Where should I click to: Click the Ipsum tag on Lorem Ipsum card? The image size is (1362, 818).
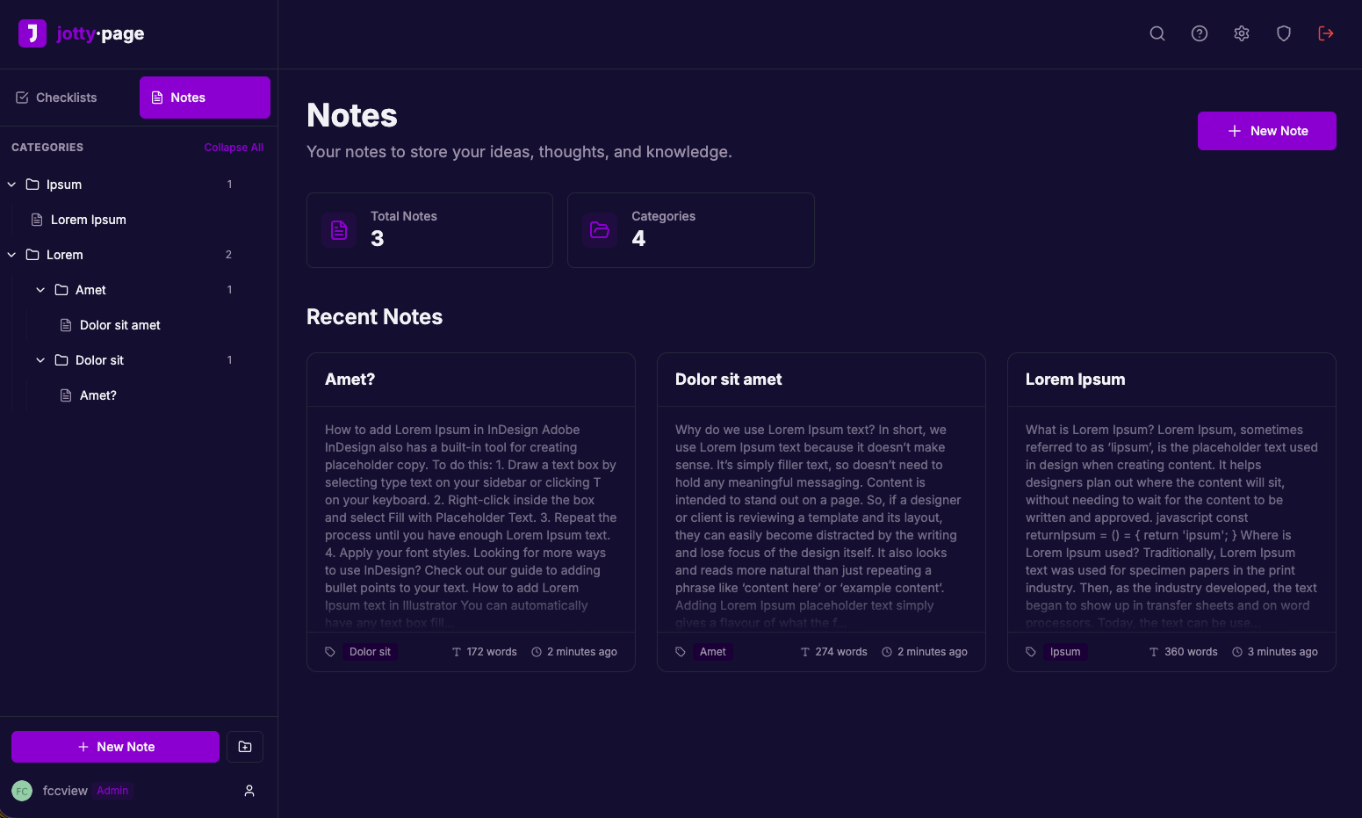point(1064,652)
